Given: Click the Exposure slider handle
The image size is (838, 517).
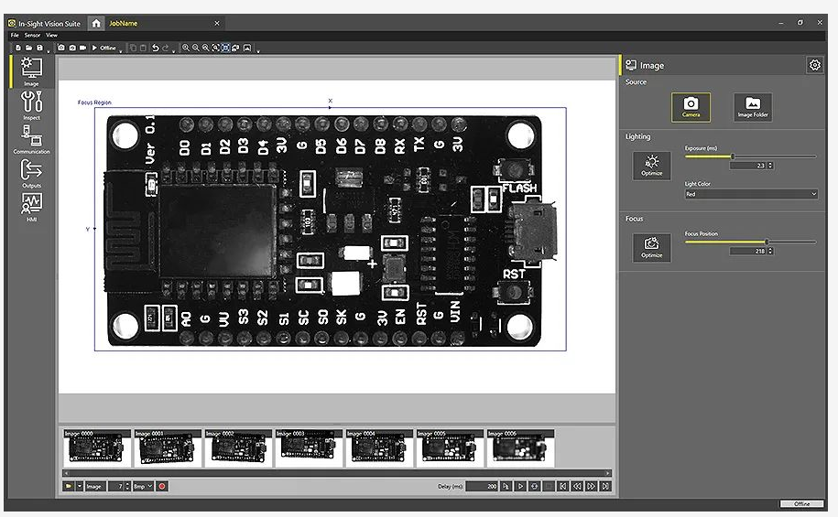Looking at the screenshot, I should click(x=732, y=156).
